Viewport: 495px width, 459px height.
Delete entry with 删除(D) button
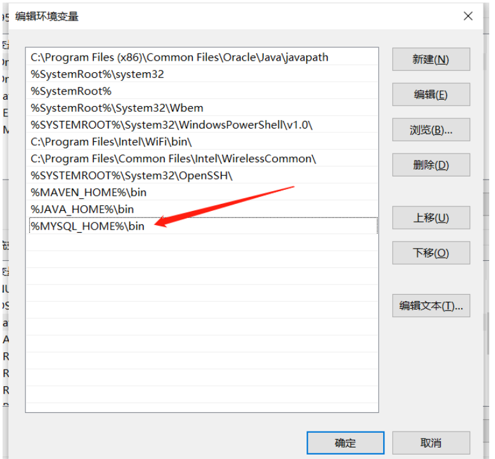(431, 165)
